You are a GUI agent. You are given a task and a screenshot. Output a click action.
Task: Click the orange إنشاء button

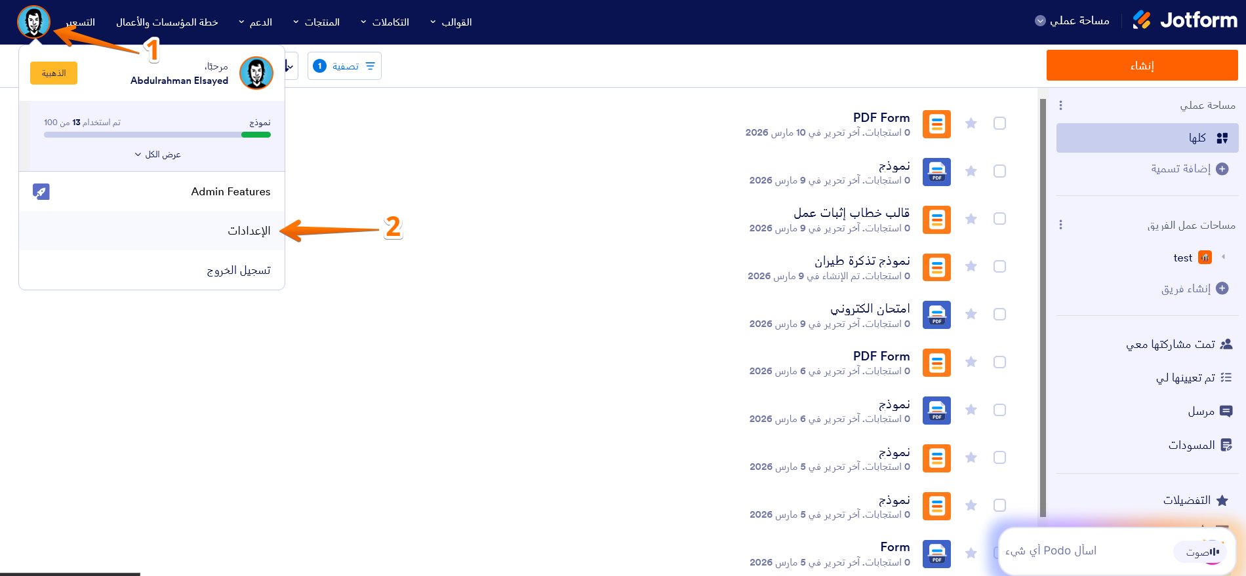coord(1142,66)
